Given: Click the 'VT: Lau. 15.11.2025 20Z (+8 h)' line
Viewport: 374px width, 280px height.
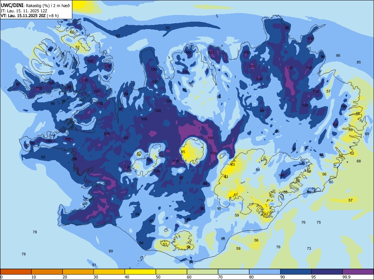Looking at the screenshot, I should (x=30, y=16).
